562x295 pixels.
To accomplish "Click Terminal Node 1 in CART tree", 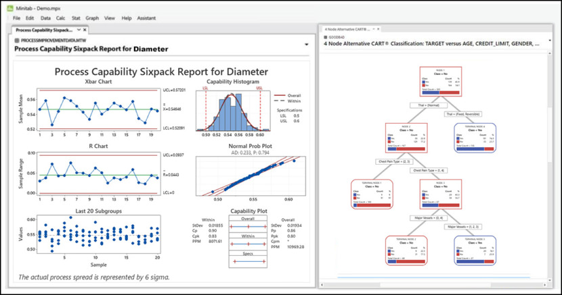I will 372,194.
